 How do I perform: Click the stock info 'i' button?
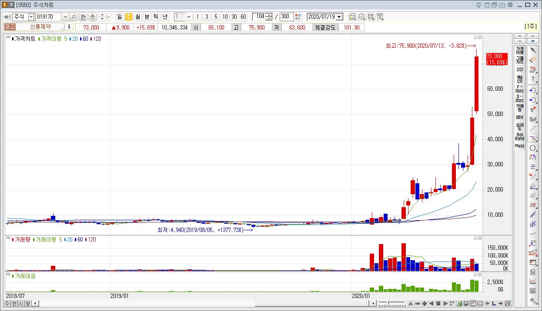point(70,27)
